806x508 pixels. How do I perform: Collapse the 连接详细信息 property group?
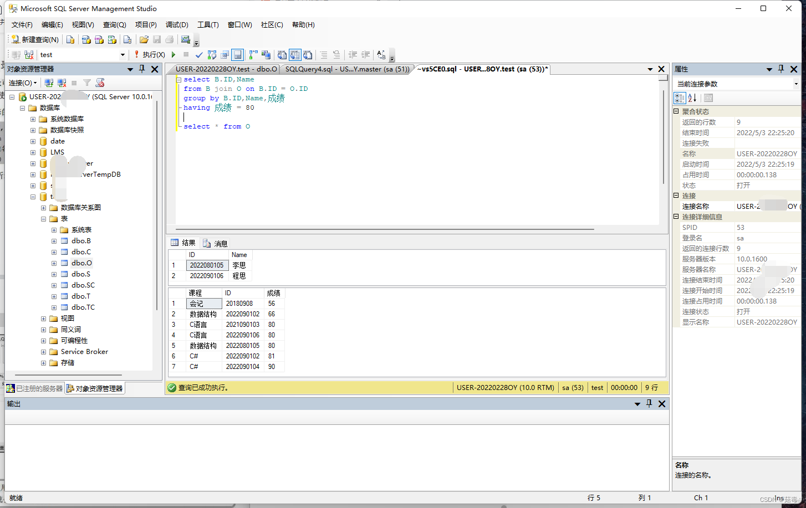pyautogui.click(x=676, y=217)
